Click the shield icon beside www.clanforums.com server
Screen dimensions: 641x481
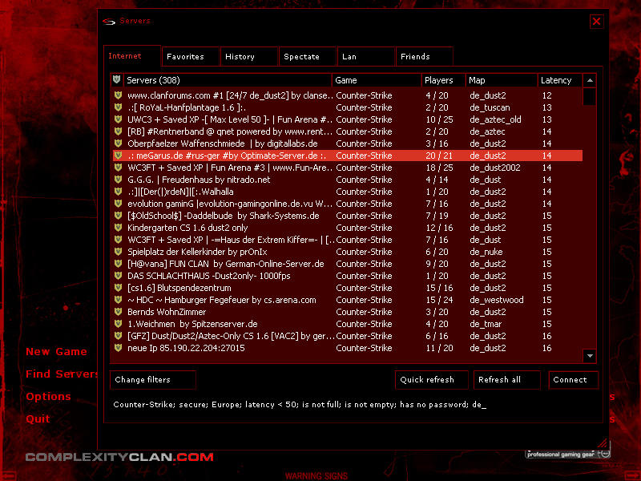click(118, 95)
